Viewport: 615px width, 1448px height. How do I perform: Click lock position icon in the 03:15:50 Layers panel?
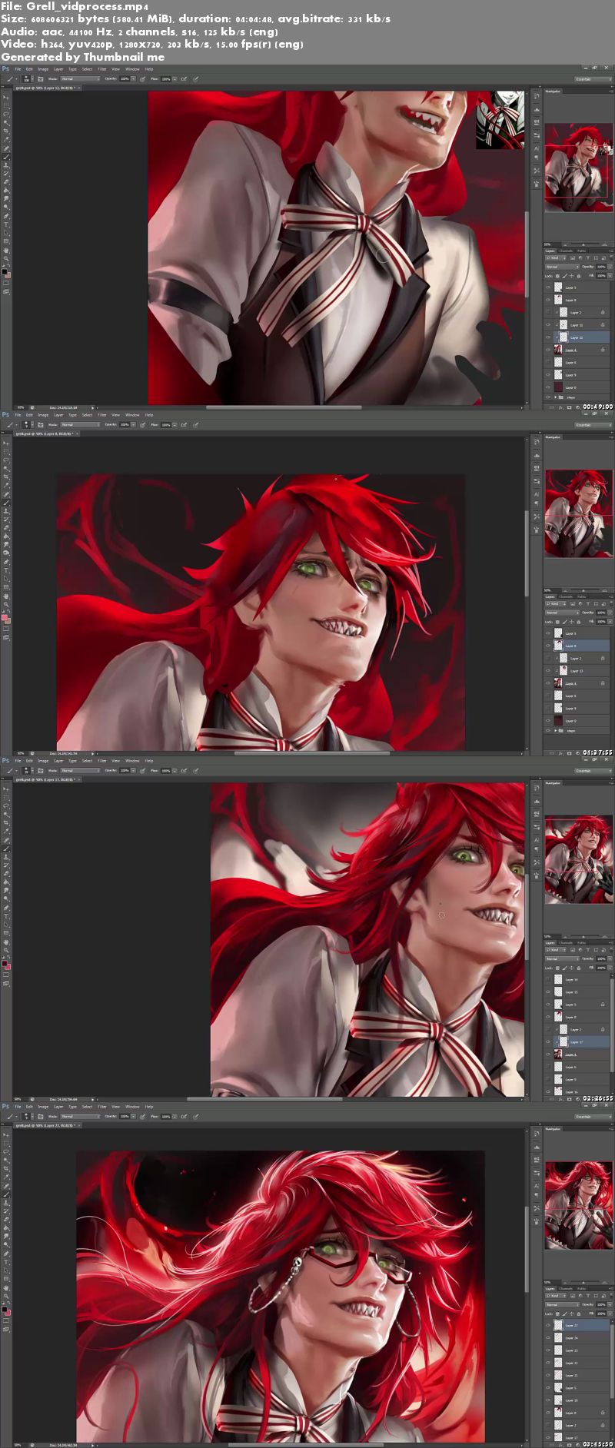coord(571,1313)
